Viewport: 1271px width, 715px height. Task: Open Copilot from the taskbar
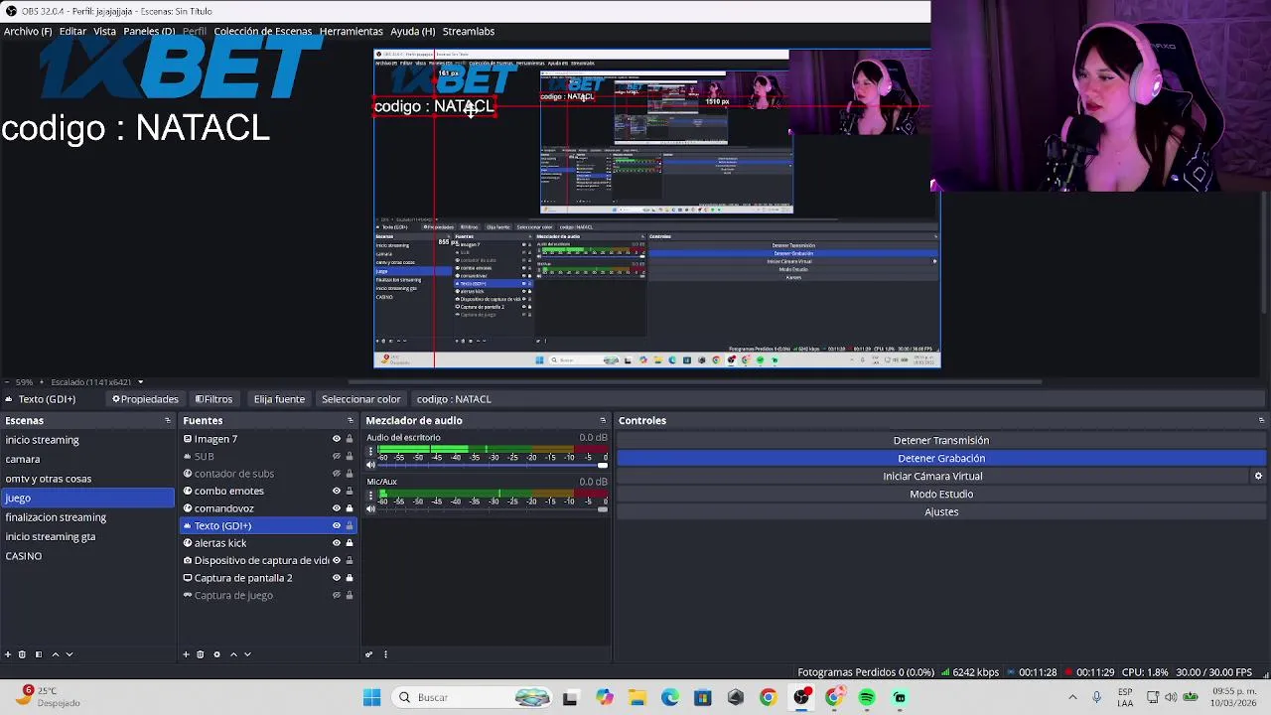click(x=604, y=697)
